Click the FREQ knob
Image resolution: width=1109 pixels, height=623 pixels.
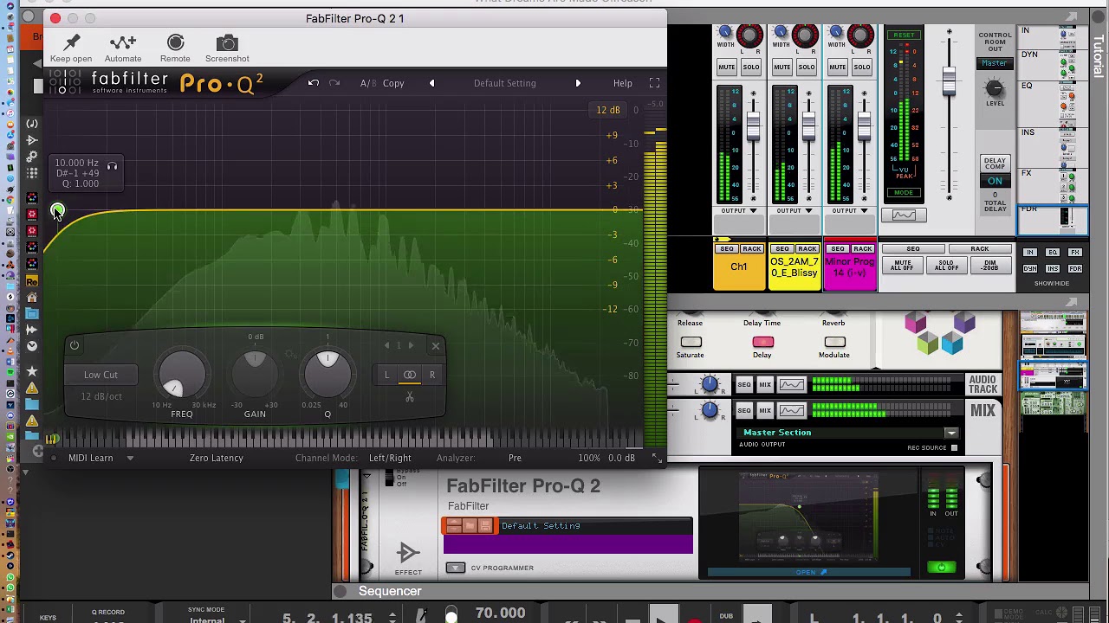coord(182,375)
